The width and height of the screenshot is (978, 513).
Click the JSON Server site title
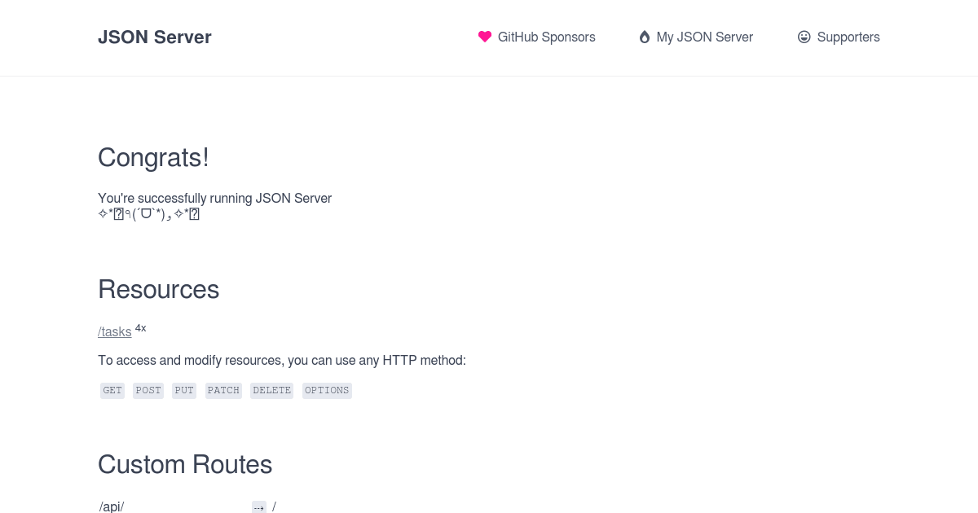(x=155, y=37)
